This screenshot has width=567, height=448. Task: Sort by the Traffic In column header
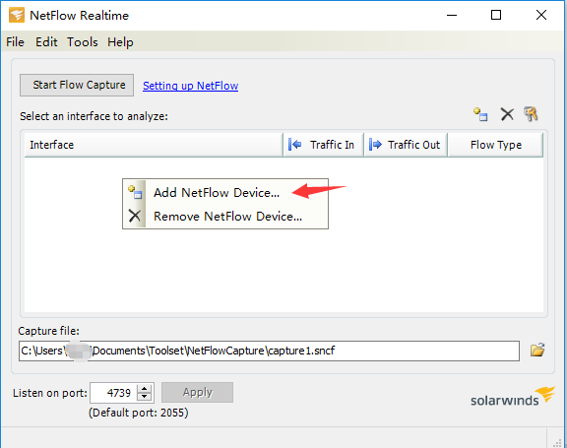[324, 145]
